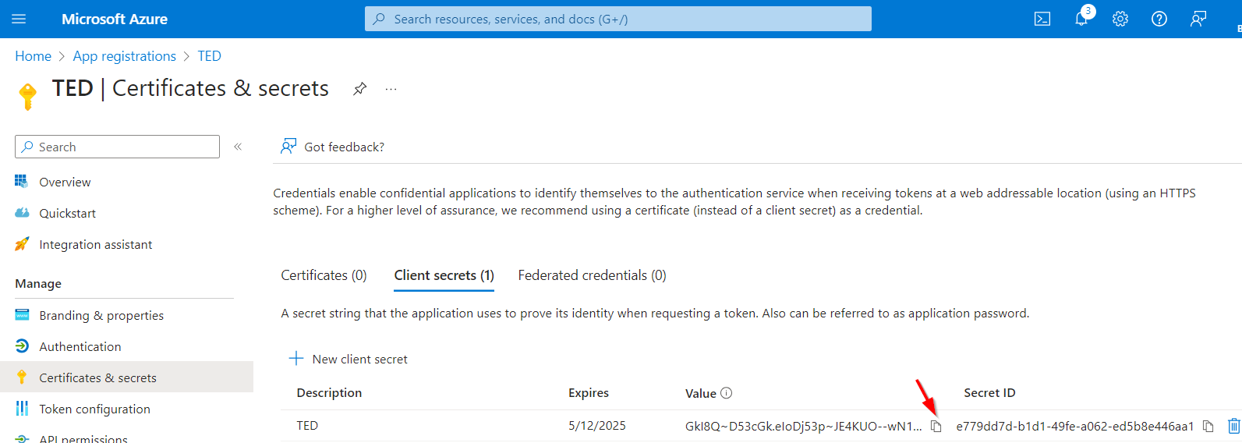Open the portal hamburger menu
Image resolution: width=1242 pixels, height=443 pixels.
click(x=19, y=19)
